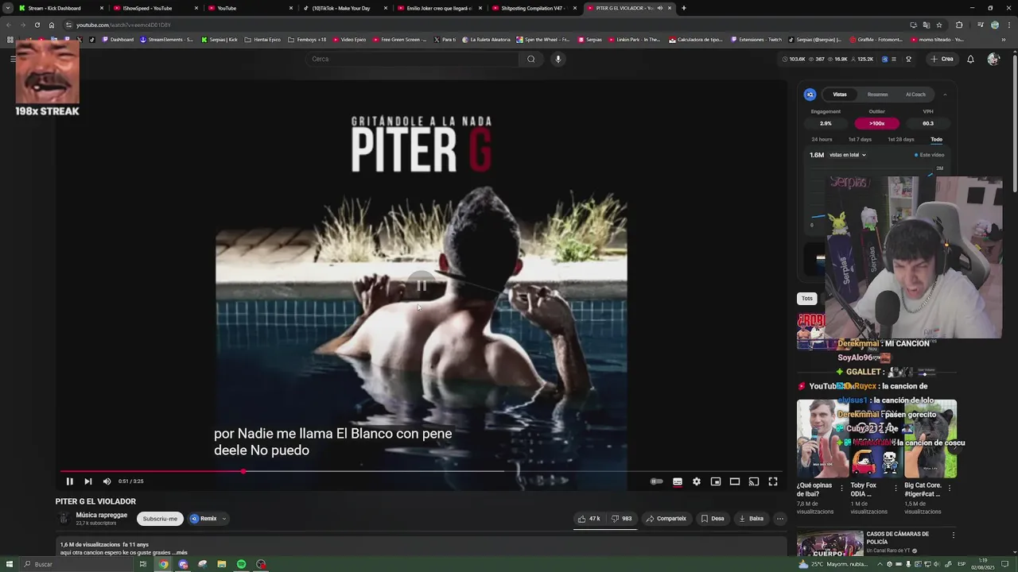Switch to the AI Coach tab
This screenshot has width=1018, height=572.
(x=916, y=95)
